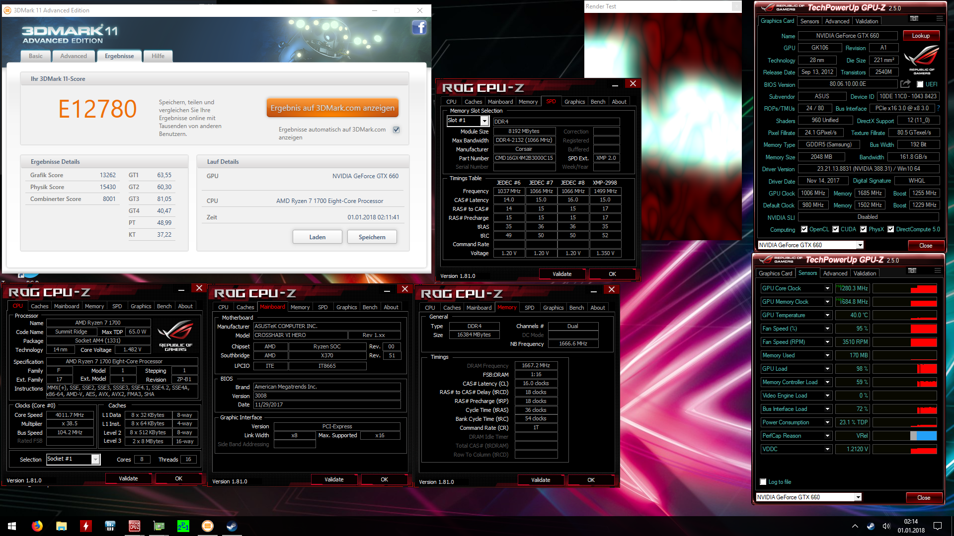Click Ergebnis auf 3DMark.com anzeigen button
954x536 pixels.
pyautogui.click(x=332, y=108)
